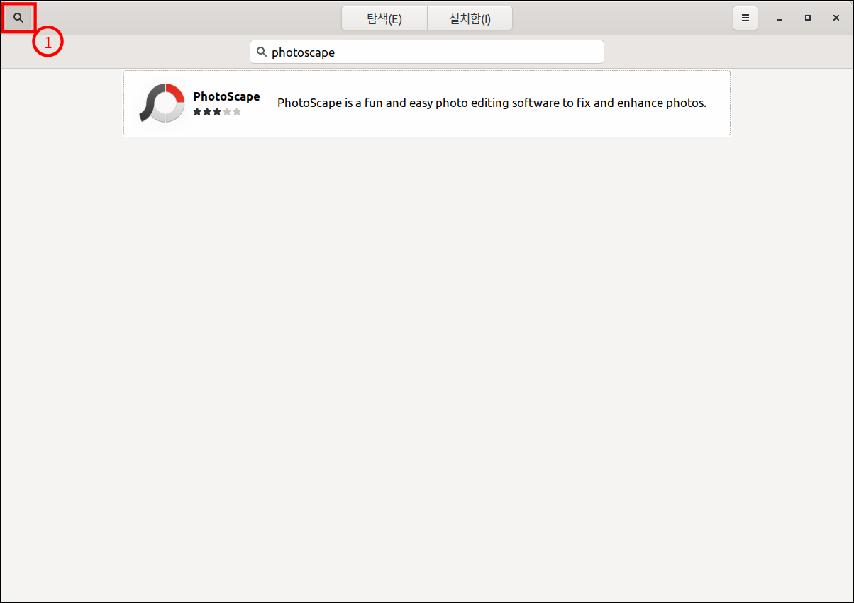Minimize the software window
Image resolution: width=854 pixels, height=603 pixels.
point(780,18)
